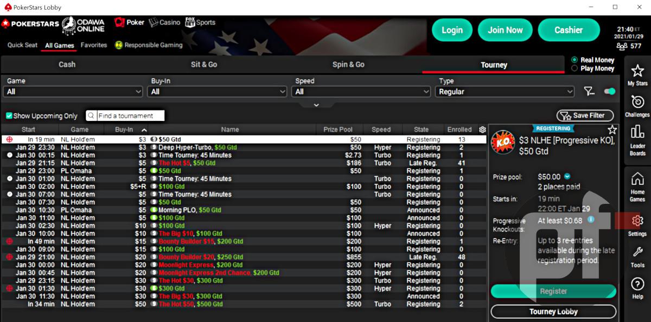The height and width of the screenshot is (322, 651).
Task: Open table column settings gear
Action: 482,130
